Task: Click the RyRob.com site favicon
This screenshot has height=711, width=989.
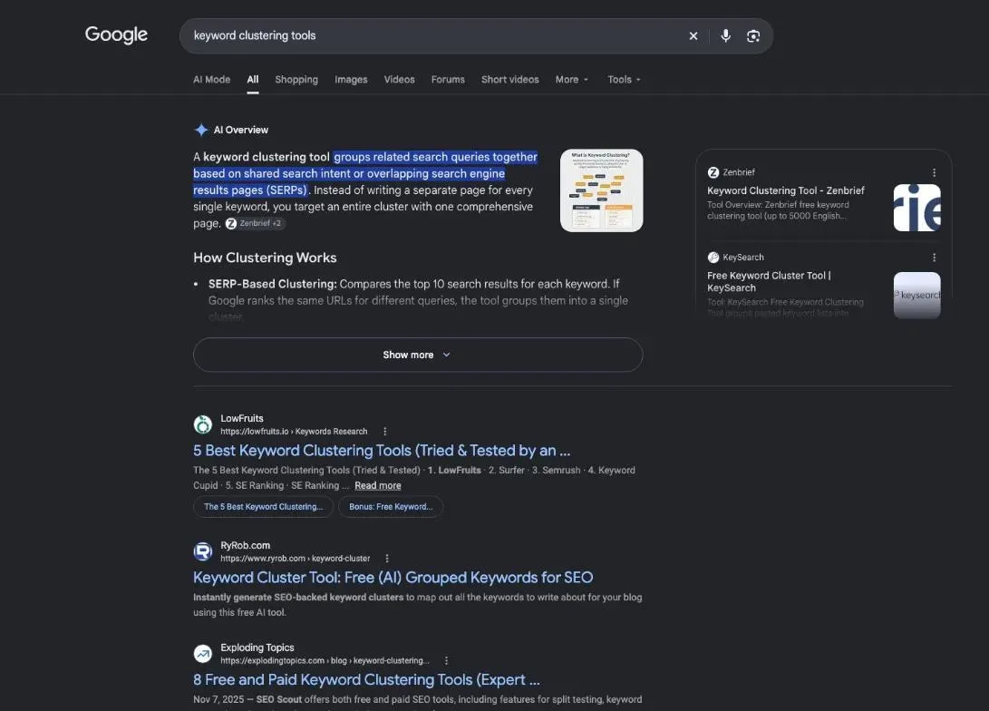Action: [202, 551]
